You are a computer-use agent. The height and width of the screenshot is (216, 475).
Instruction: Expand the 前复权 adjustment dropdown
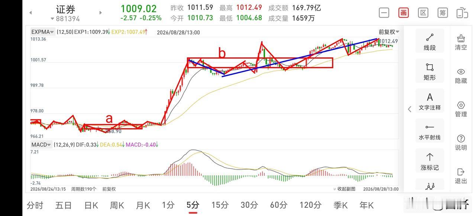point(389,32)
